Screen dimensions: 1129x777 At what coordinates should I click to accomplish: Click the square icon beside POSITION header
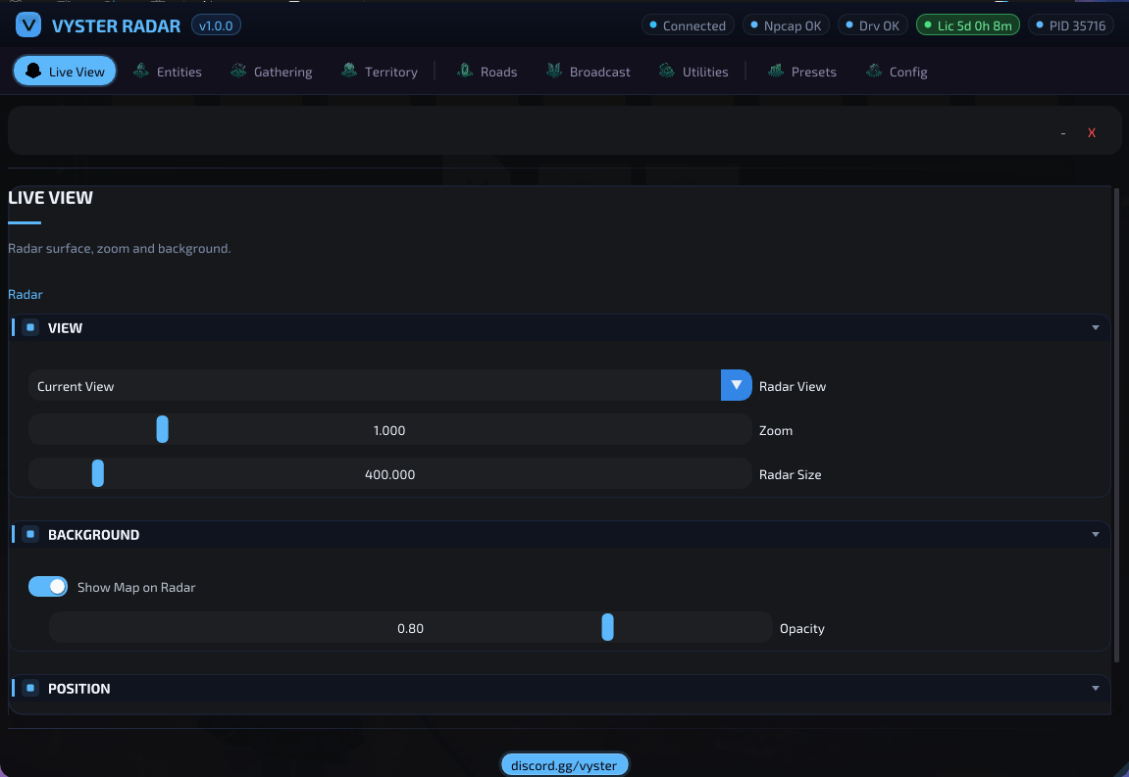pos(30,688)
